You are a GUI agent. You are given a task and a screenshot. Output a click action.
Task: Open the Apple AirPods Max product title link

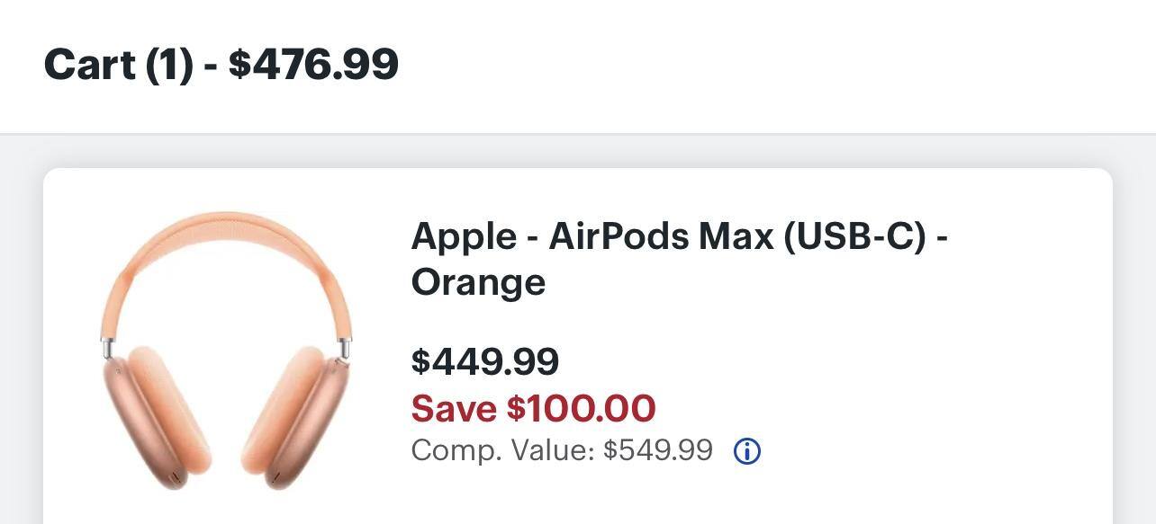click(x=679, y=258)
